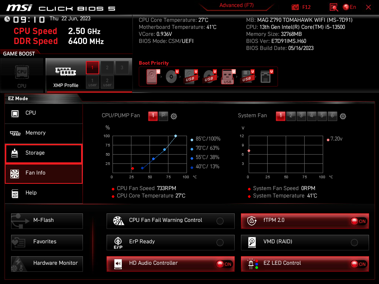Open the Storage section in EZ Mode
This screenshot has width=379, height=284.
[44, 153]
